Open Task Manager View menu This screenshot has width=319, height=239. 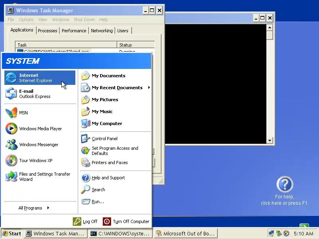tap(43, 20)
